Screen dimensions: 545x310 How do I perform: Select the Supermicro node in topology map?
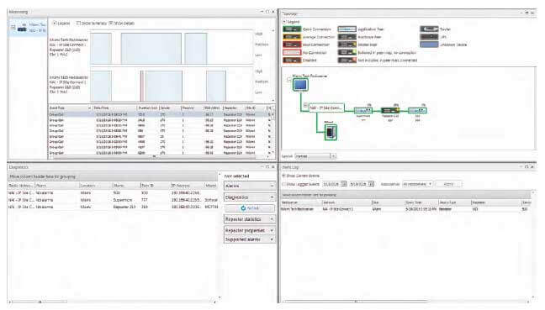click(x=363, y=110)
